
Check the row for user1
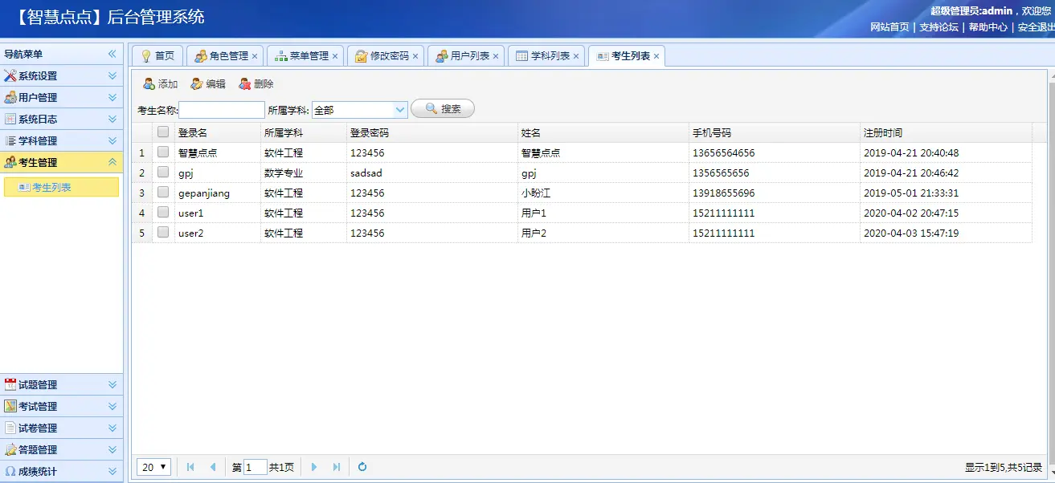pos(163,212)
